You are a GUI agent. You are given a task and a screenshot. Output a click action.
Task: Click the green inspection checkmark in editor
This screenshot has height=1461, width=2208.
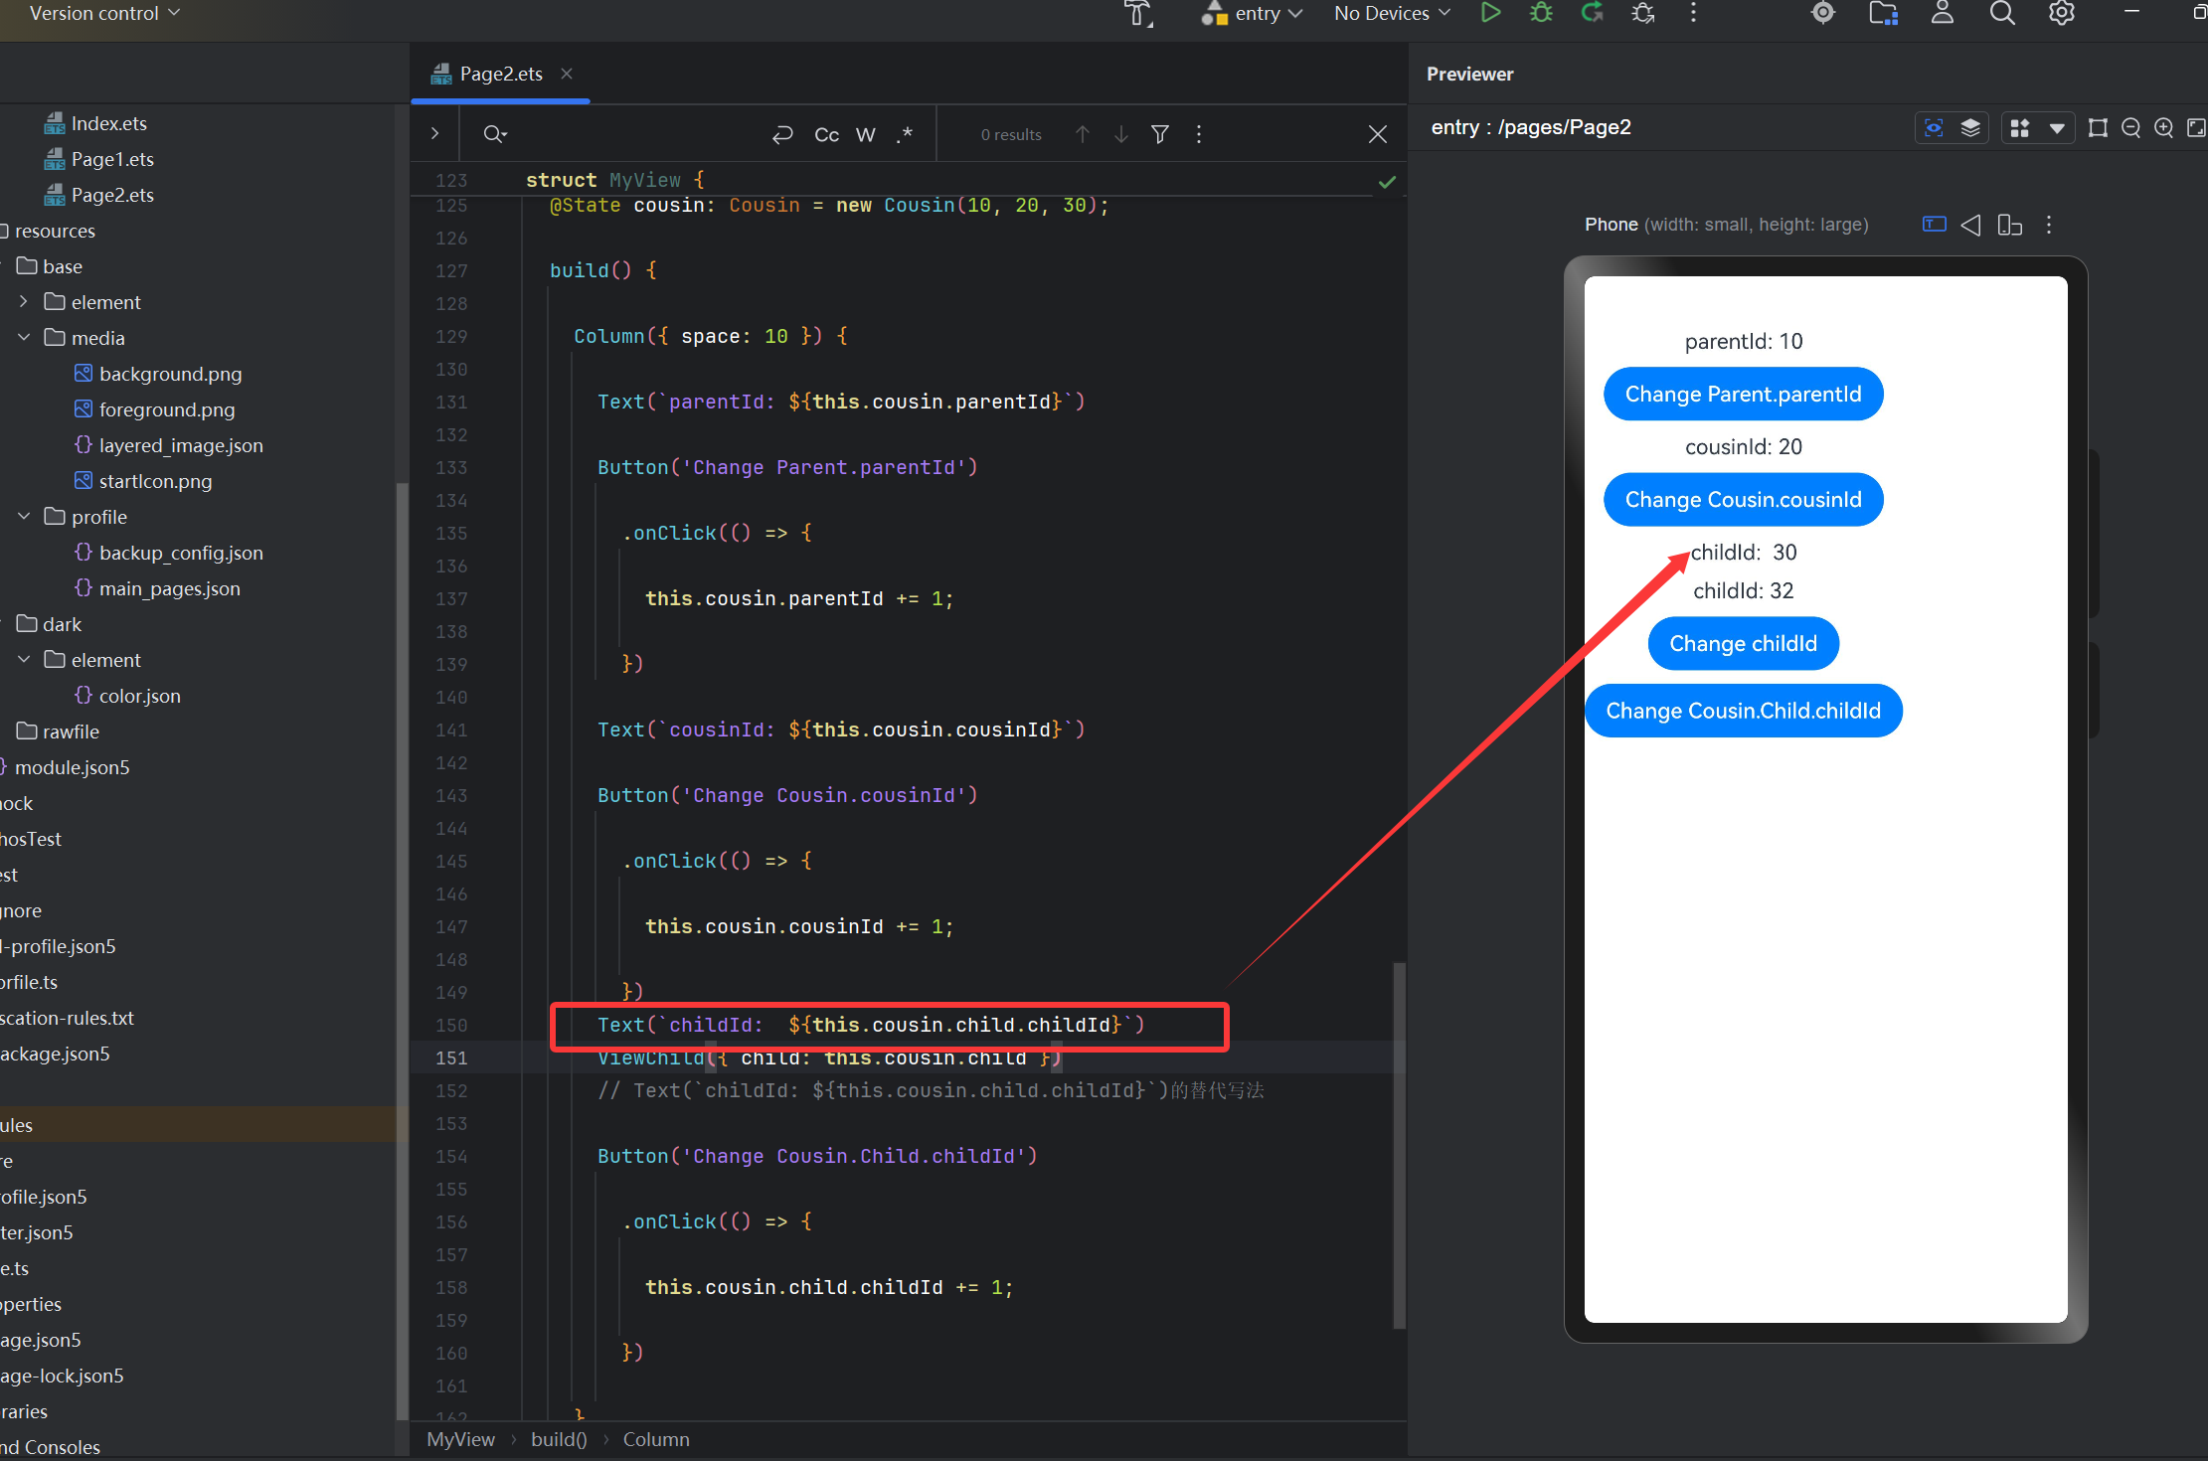1387,182
